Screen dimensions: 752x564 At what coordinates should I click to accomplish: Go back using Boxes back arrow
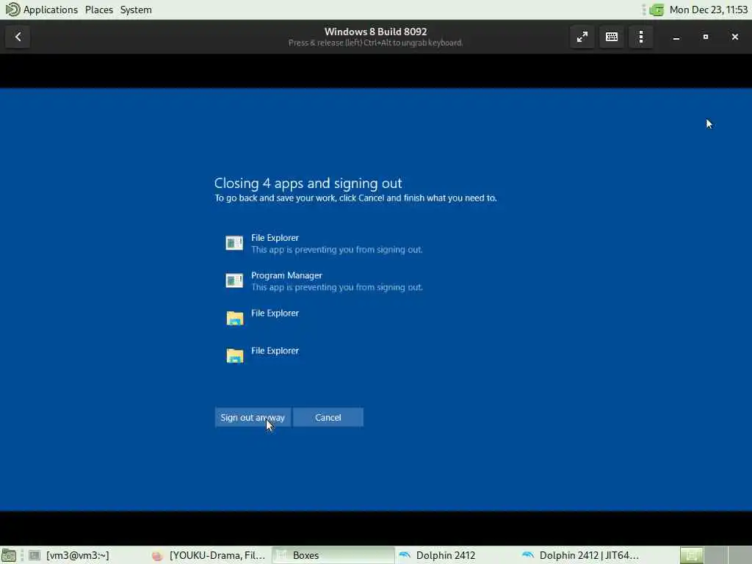coord(18,37)
